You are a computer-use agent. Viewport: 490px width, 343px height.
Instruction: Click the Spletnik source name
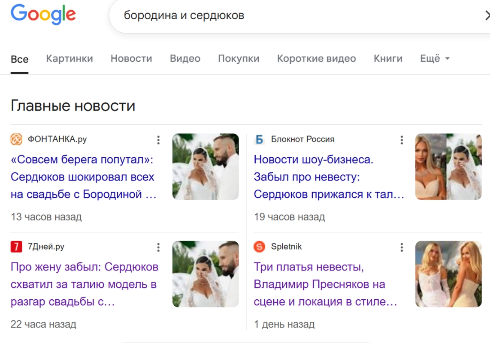(286, 247)
